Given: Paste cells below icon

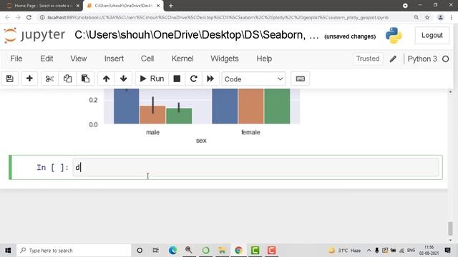Looking at the screenshot, I should (85, 79).
